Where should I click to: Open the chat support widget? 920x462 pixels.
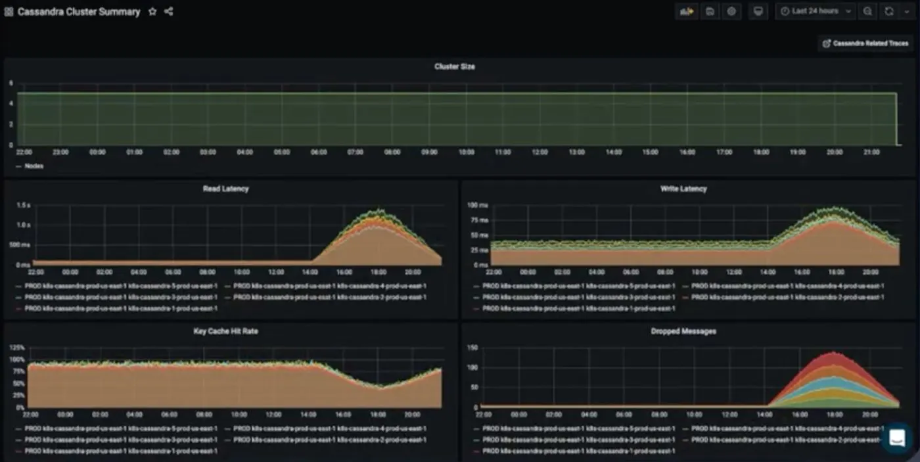pyautogui.click(x=896, y=438)
